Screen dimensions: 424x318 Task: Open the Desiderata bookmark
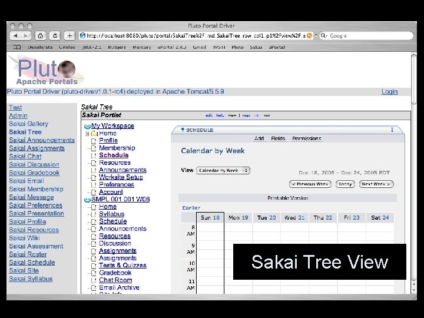coord(40,47)
